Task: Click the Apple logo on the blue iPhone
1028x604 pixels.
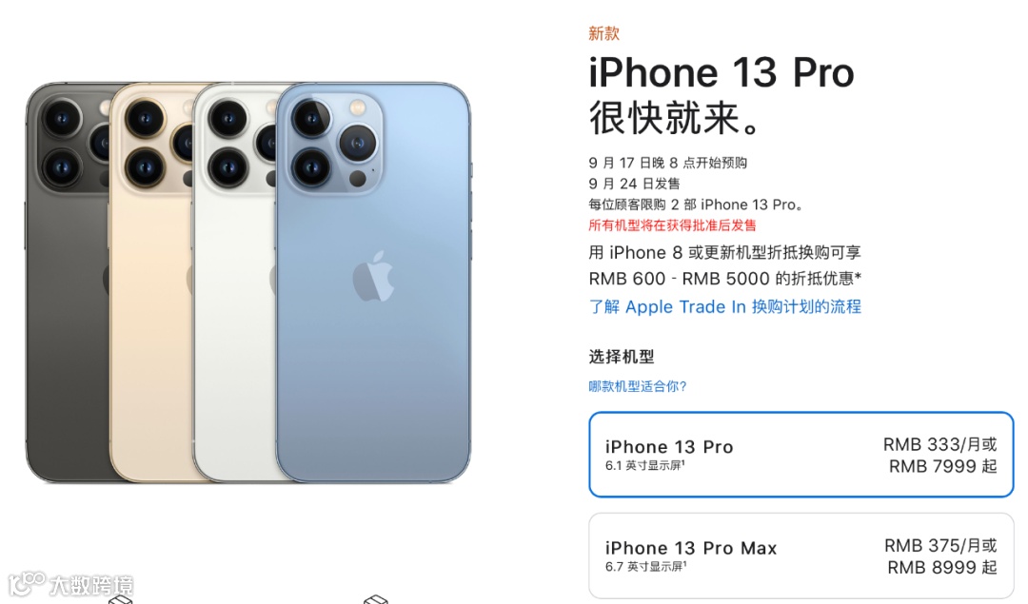Action: [x=373, y=277]
